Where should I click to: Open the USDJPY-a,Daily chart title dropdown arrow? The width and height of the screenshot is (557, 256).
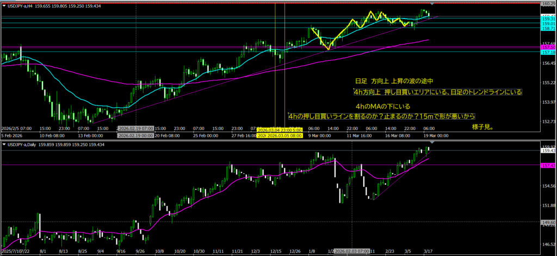tap(4, 143)
